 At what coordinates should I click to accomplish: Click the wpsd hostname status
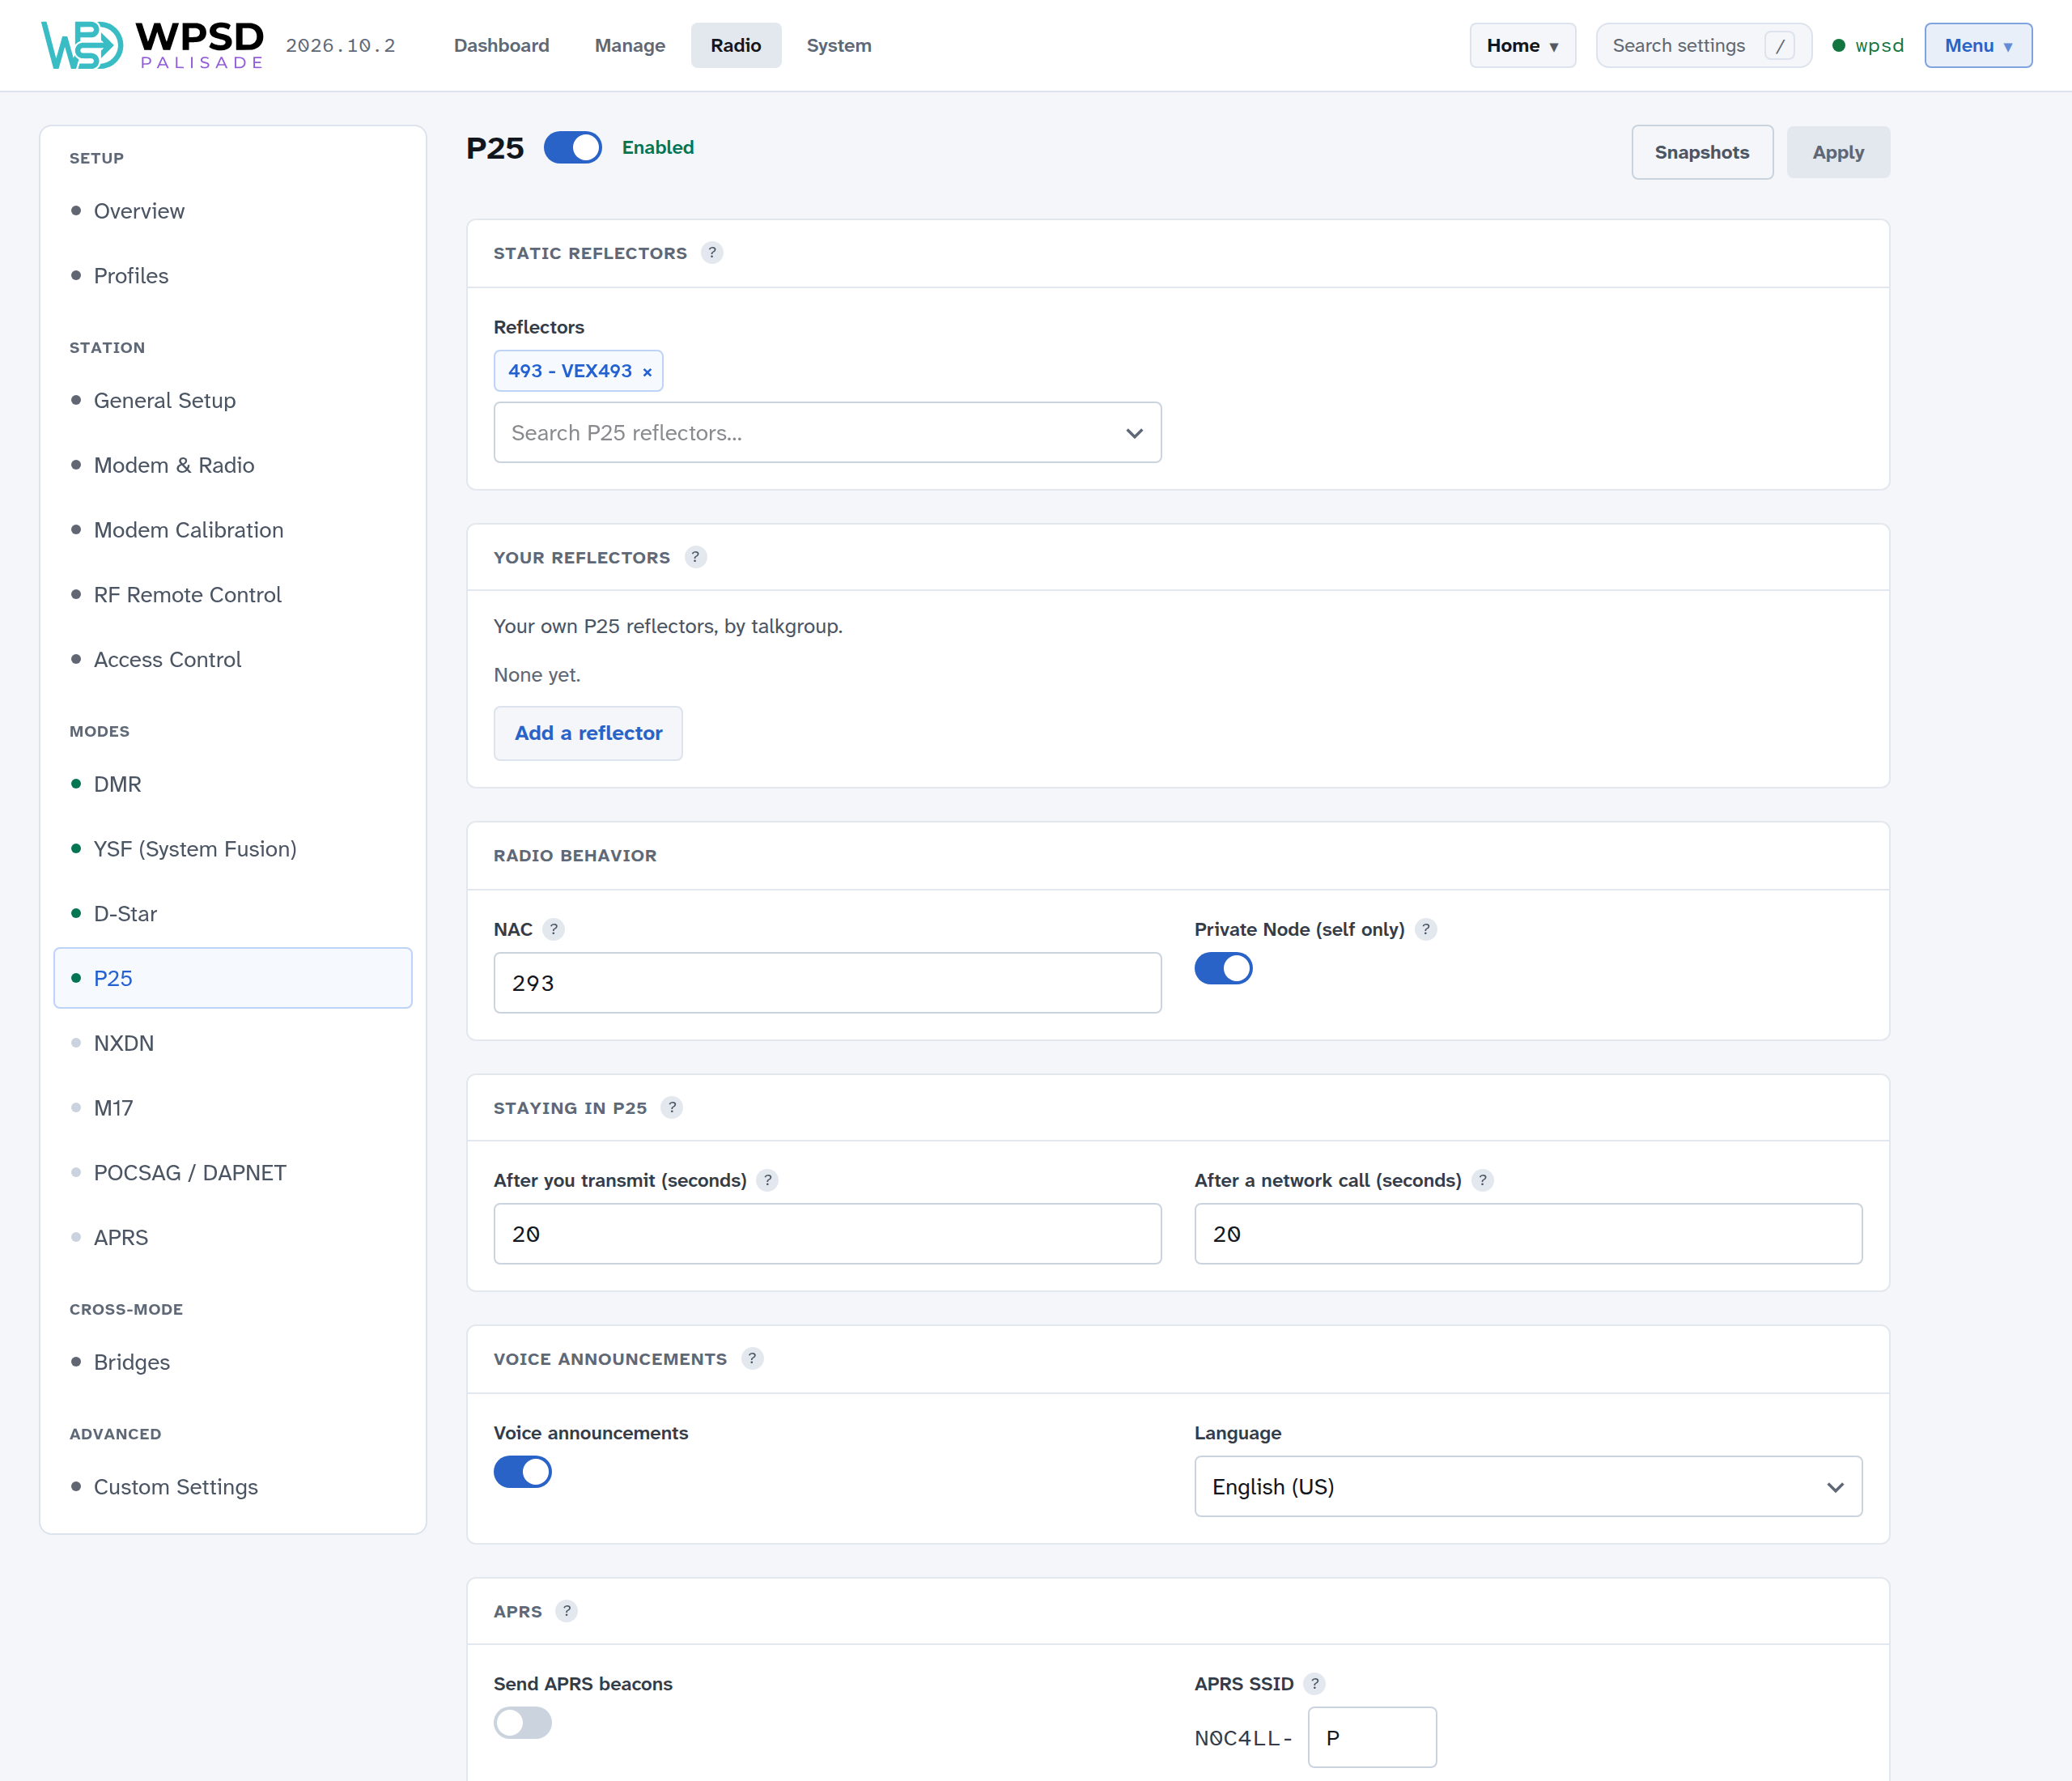[1868, 46]
